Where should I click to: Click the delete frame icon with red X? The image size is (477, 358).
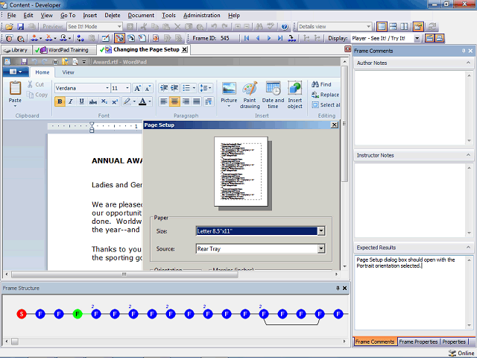pyautogui.click(x=49, y=38)
